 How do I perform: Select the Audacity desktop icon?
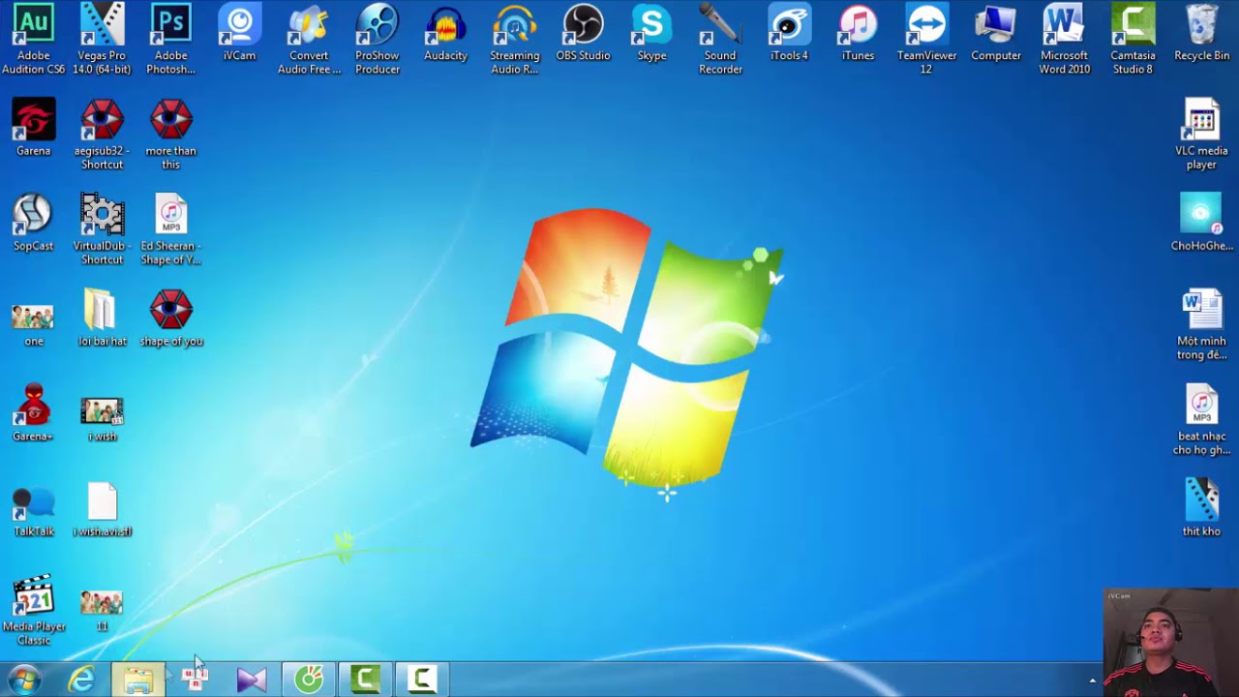pos(445,34)
